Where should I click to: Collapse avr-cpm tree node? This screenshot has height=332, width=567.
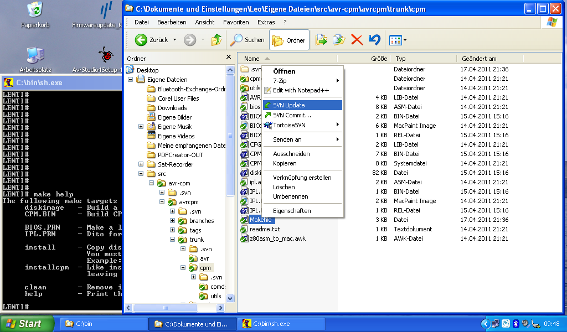[152, 183]
